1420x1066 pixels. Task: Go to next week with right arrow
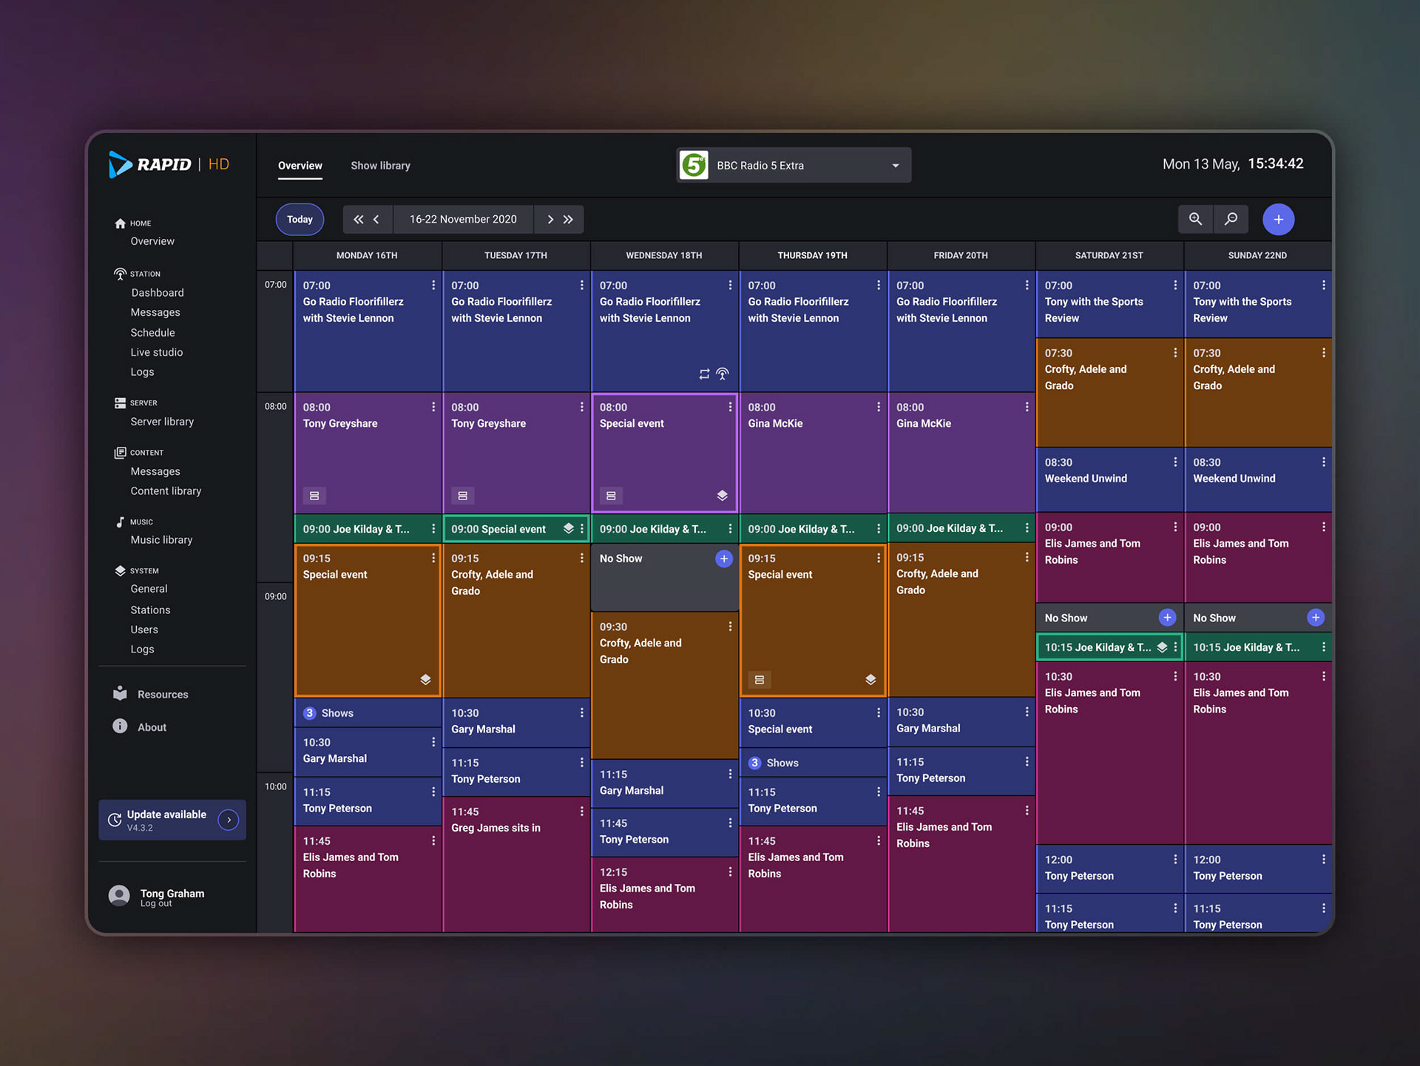pos(550,220)
